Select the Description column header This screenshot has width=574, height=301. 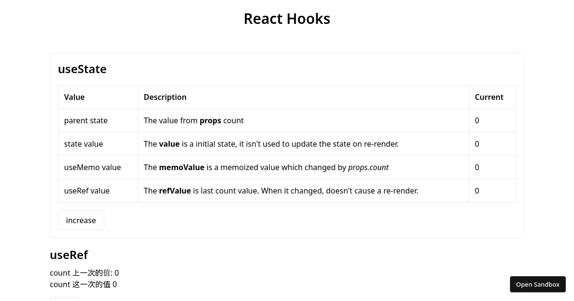(x=165, y=97)
